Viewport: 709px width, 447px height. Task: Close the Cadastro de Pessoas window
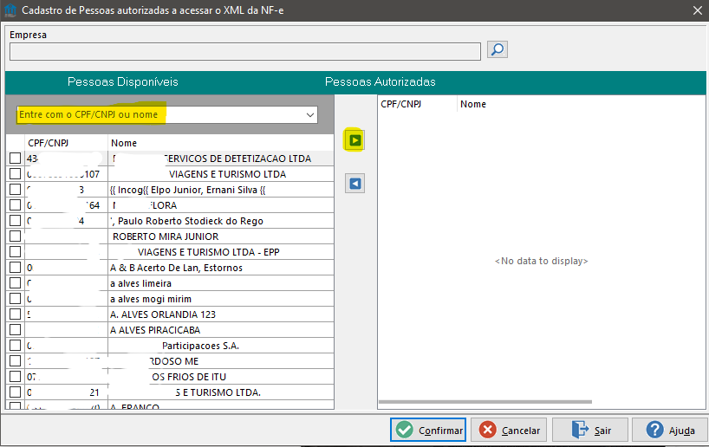click(698, 10)
